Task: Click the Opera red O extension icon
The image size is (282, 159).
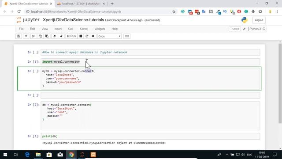Action: (239, 11)
